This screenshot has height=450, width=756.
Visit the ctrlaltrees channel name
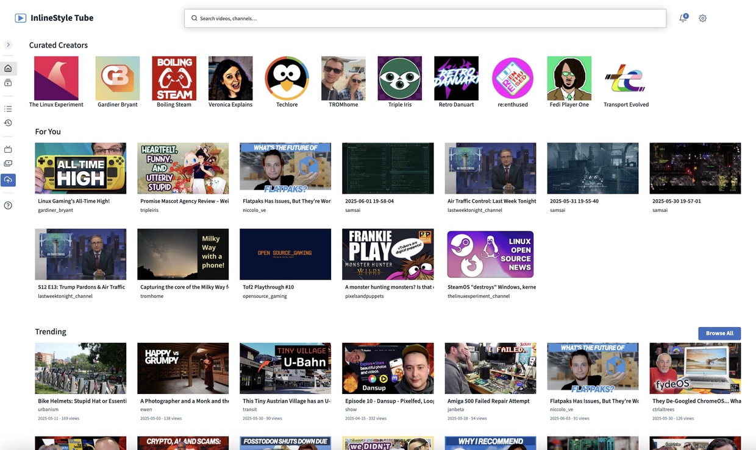(x=666, y=410)
